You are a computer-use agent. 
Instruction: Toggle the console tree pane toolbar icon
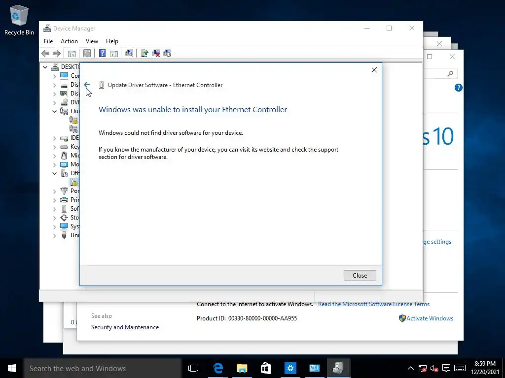pyautogui.click(x=72, y=53)
